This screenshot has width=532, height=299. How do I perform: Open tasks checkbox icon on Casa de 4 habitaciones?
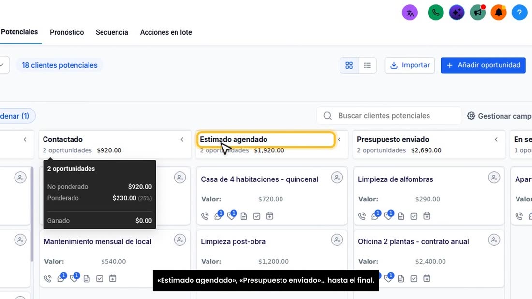(257, 216)
